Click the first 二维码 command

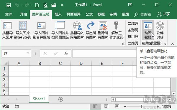(x=133, y=24)
